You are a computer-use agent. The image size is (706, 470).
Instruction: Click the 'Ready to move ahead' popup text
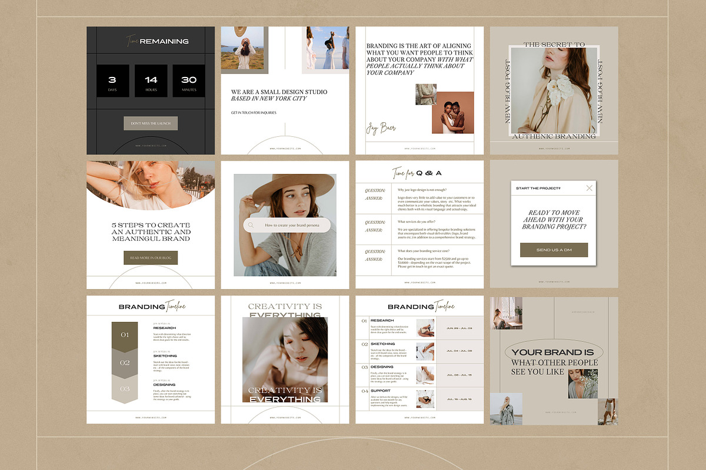click(554, 220)
